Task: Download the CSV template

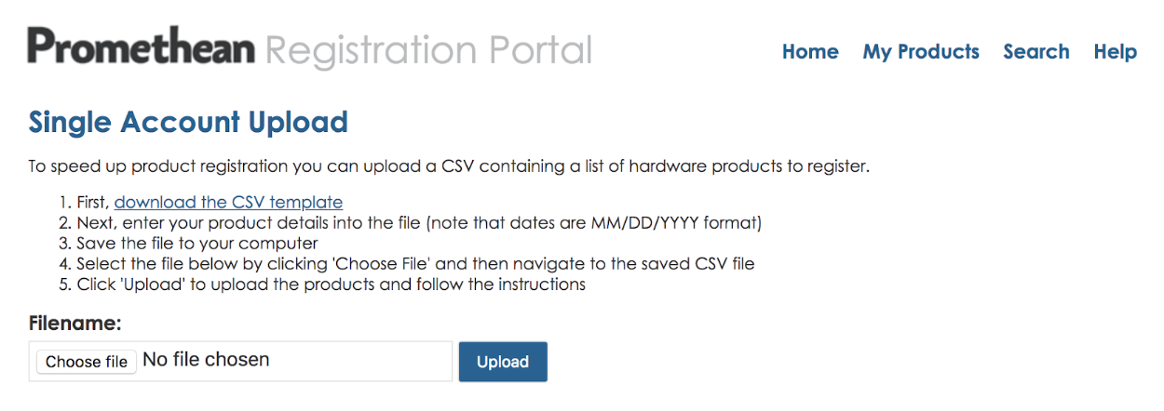Action: pyautogui.click(x=228, y=203)
